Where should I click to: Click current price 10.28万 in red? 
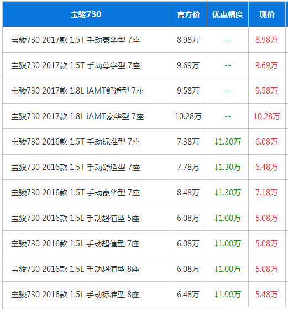(x=266, y=116)
